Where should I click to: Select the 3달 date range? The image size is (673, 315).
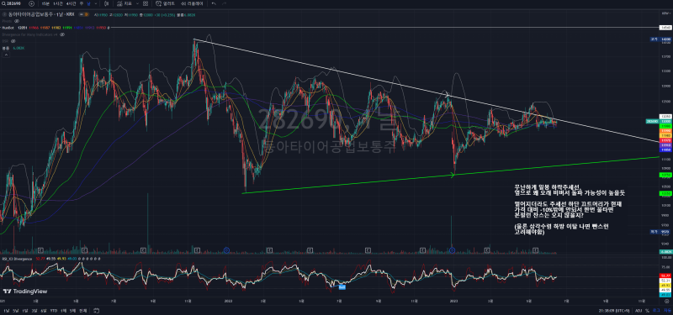pos(34,310)
